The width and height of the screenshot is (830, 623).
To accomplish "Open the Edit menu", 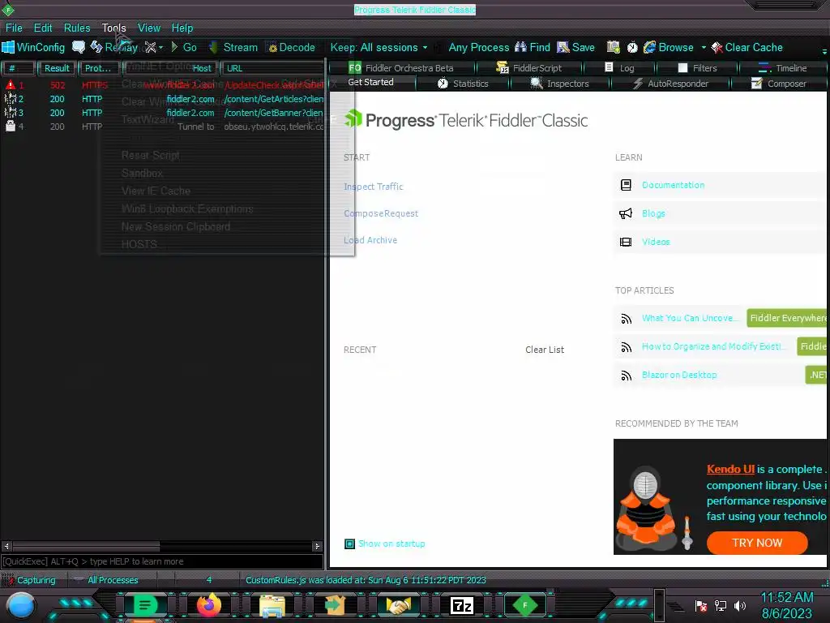I will pos(43,28).
